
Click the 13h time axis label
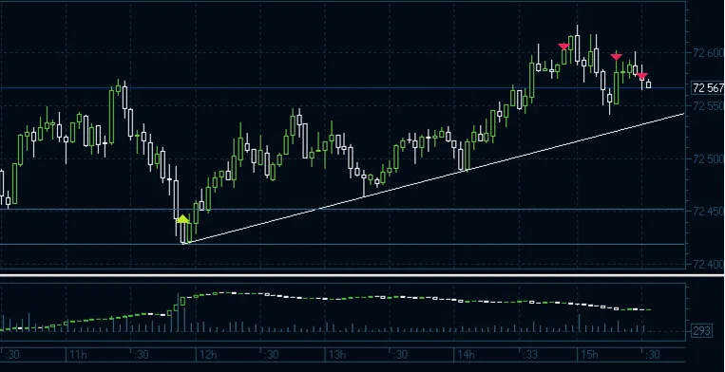point(337,355)
